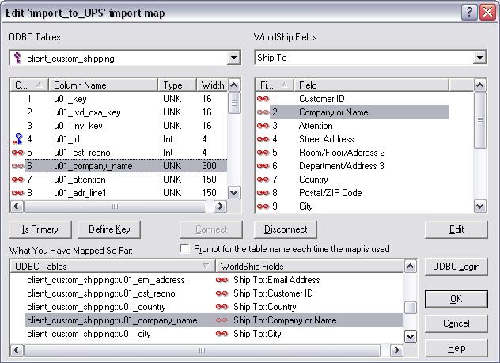Click the link icon beside u01_cst_recno
Screen dimensions: 500x363
[17, 153]
